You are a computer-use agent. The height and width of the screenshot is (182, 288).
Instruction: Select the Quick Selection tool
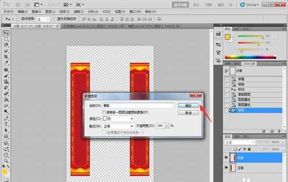pos(6,51)
